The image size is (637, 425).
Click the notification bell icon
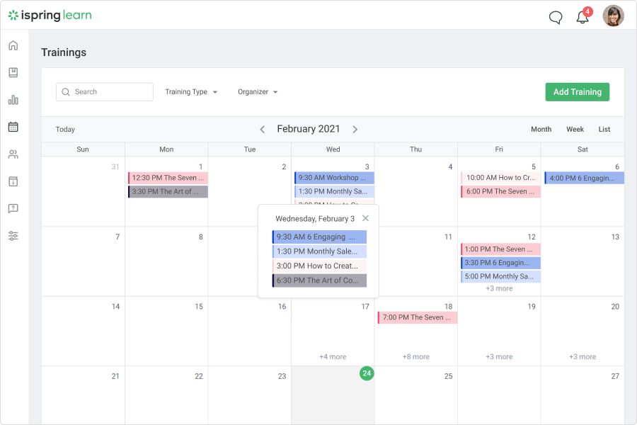pos(583,17)
